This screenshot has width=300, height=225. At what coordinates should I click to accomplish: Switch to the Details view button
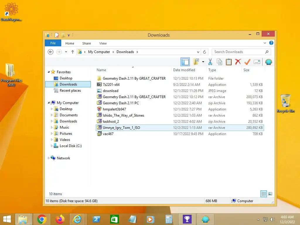264,194
